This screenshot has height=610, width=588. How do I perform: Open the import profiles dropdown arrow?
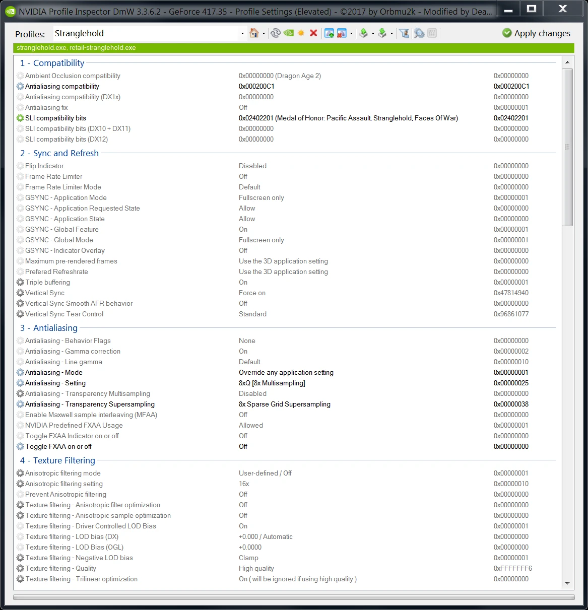tap(391, 34)
